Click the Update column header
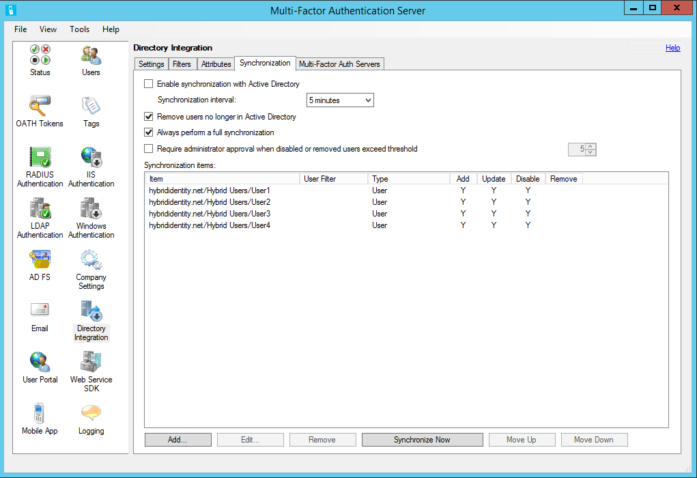 (494, 179)
